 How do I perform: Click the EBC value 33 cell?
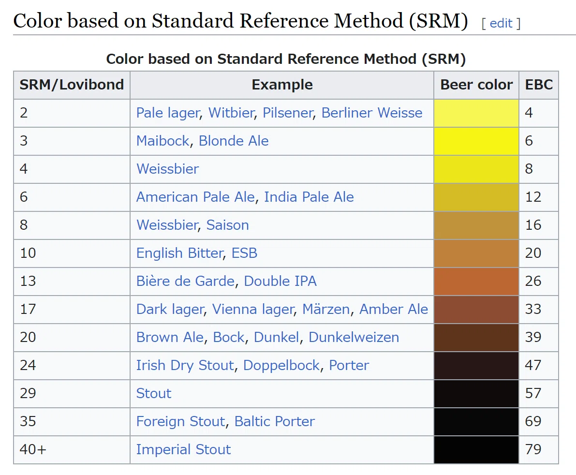tap(539, 310)
